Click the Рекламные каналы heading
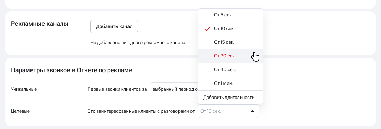Viewport: 381px width, 129px height. click(40, 24)
